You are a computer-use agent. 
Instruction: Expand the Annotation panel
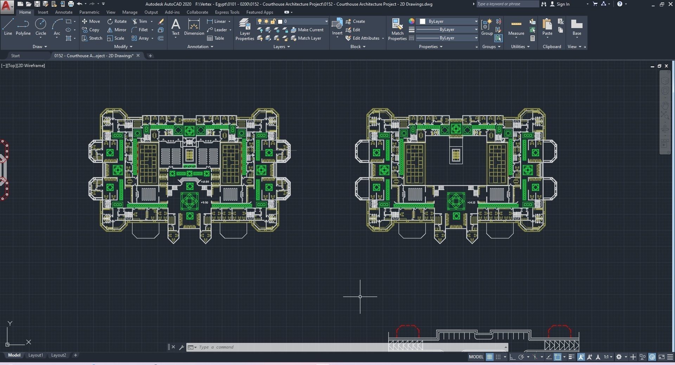click(200, 47)
